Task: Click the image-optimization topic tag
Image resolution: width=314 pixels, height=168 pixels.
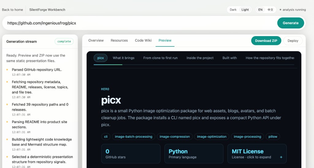Action: click(x=212, y=137)
